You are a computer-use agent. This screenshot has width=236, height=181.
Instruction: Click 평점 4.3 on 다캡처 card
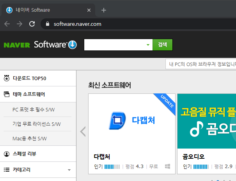click(135, 167)
